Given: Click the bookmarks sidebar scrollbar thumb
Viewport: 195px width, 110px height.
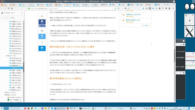Looking at the screenshot, I should click(24, 67).
